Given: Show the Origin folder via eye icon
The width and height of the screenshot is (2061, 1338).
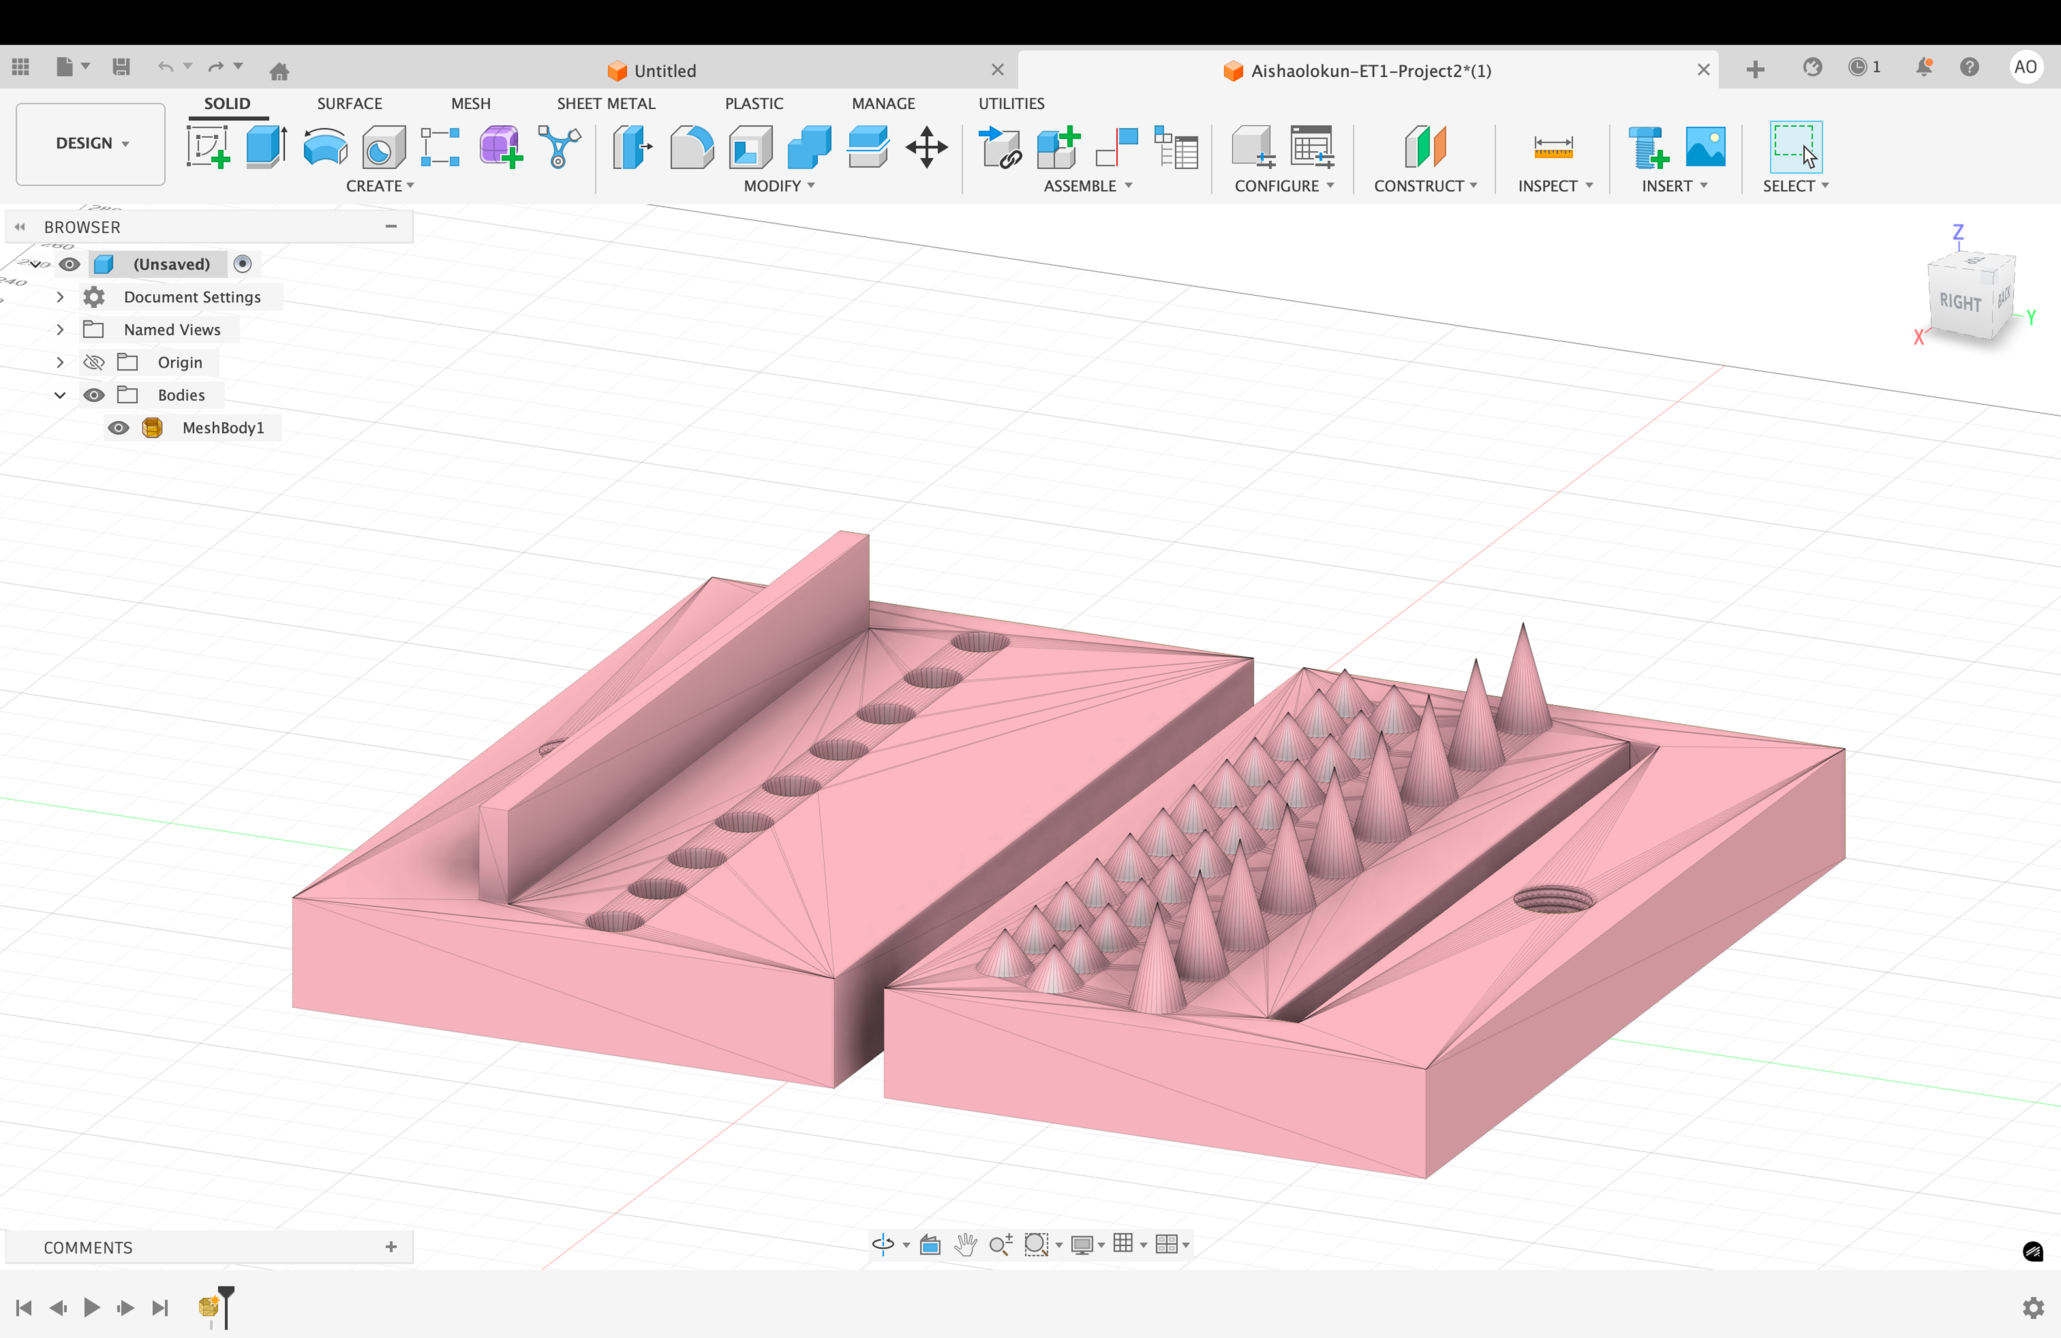Looking at the screenshot, I should [93, 362].
